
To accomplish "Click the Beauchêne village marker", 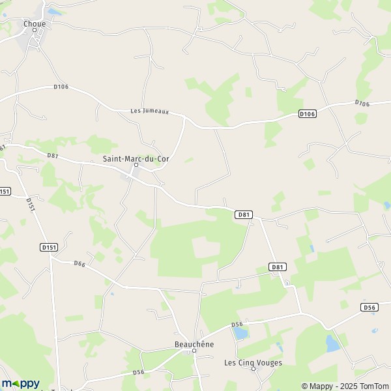I will coord(194,351).
